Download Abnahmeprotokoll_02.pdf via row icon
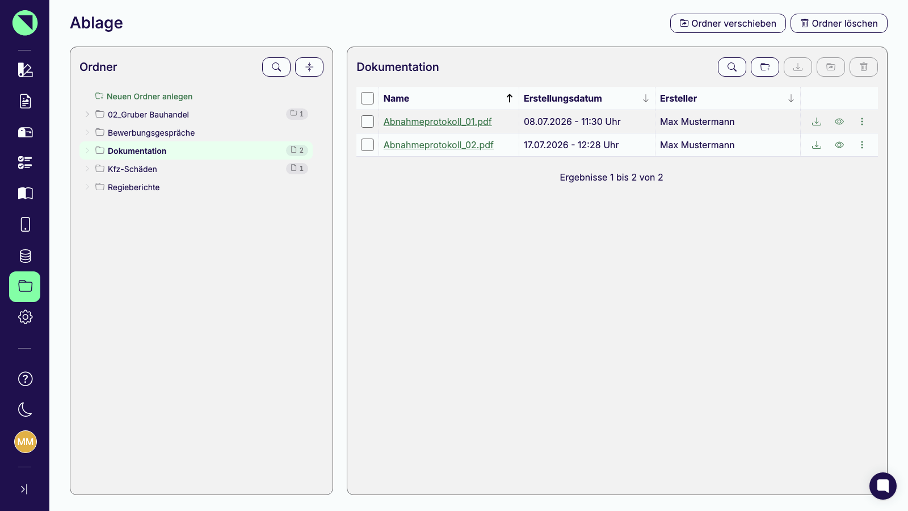Viewport: 908px width, 511px height. tap(817, 145)
